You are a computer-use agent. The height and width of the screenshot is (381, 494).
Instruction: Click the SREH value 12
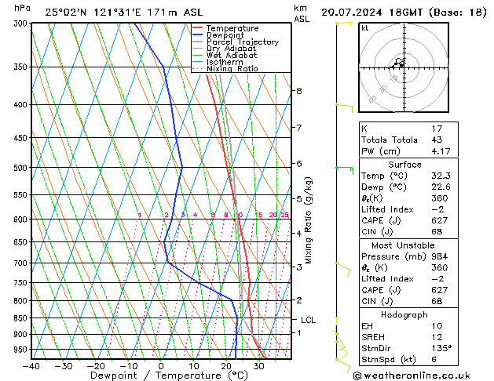coord(437,337)
